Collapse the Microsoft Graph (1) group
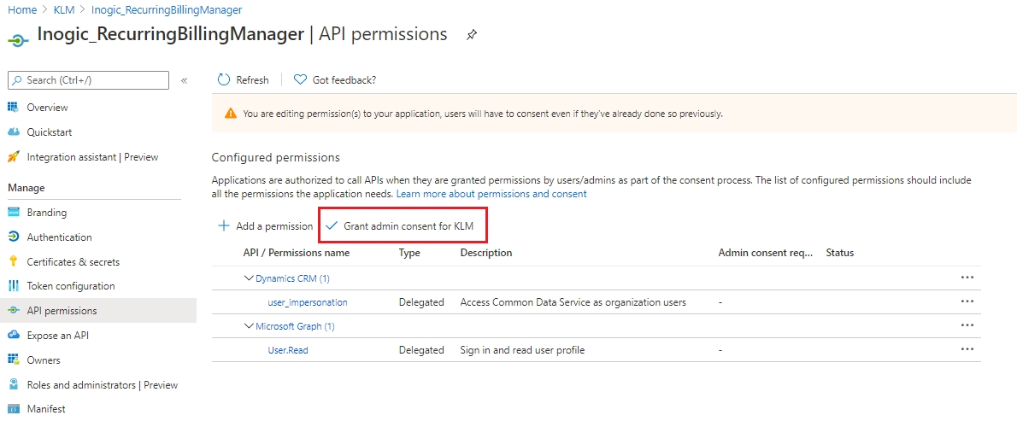 [x=249, y=326]
